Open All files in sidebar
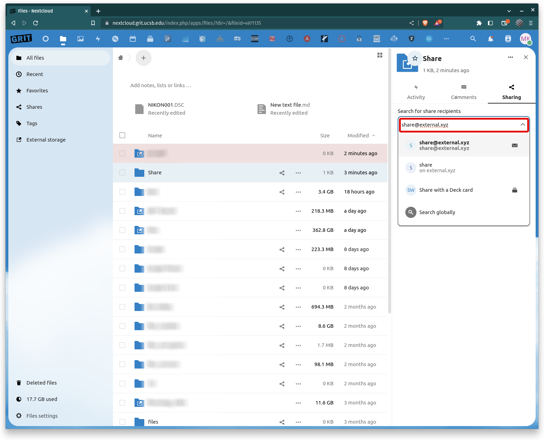Viewport: 544px width, 440px height. 61,58
